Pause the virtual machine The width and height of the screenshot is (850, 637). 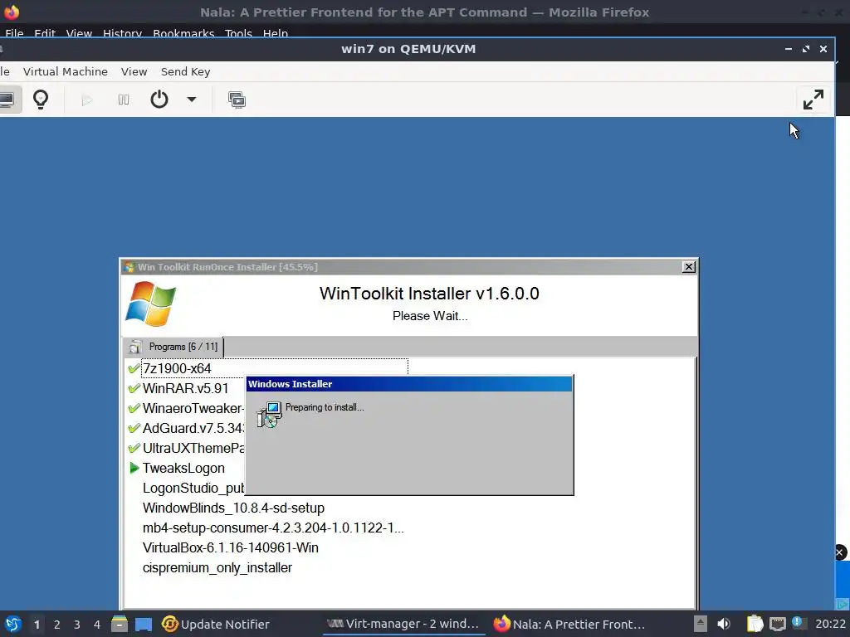[x=124, y=100]
